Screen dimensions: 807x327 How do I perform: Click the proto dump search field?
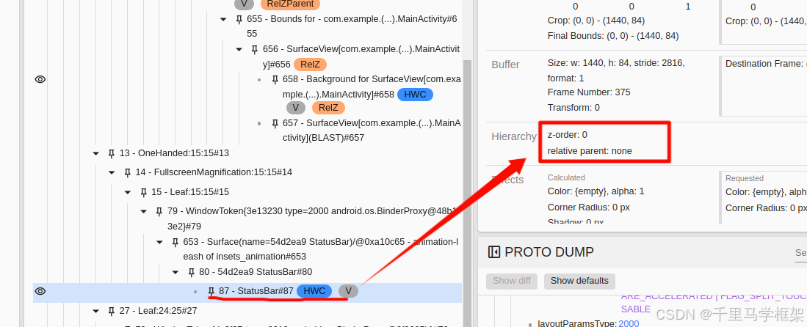pyautogui.click(x=800, y=252)
